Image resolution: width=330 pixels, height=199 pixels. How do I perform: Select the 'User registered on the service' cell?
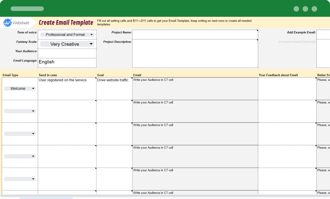tap(67, 89)
